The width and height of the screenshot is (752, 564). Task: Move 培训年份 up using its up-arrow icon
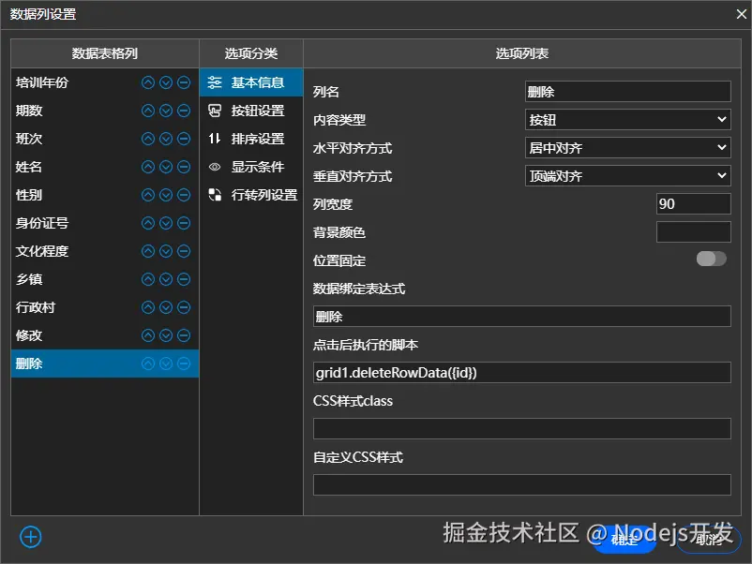point(148,82)
